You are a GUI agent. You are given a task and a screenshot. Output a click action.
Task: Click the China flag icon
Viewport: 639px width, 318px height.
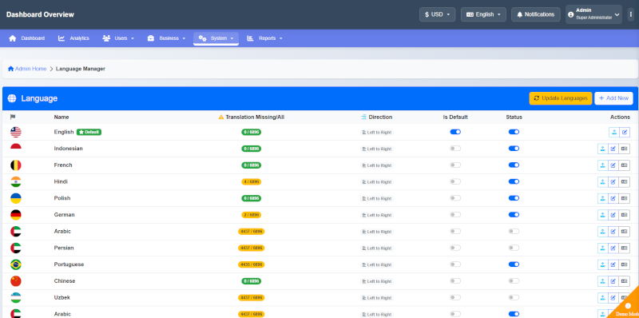[16, 281]
